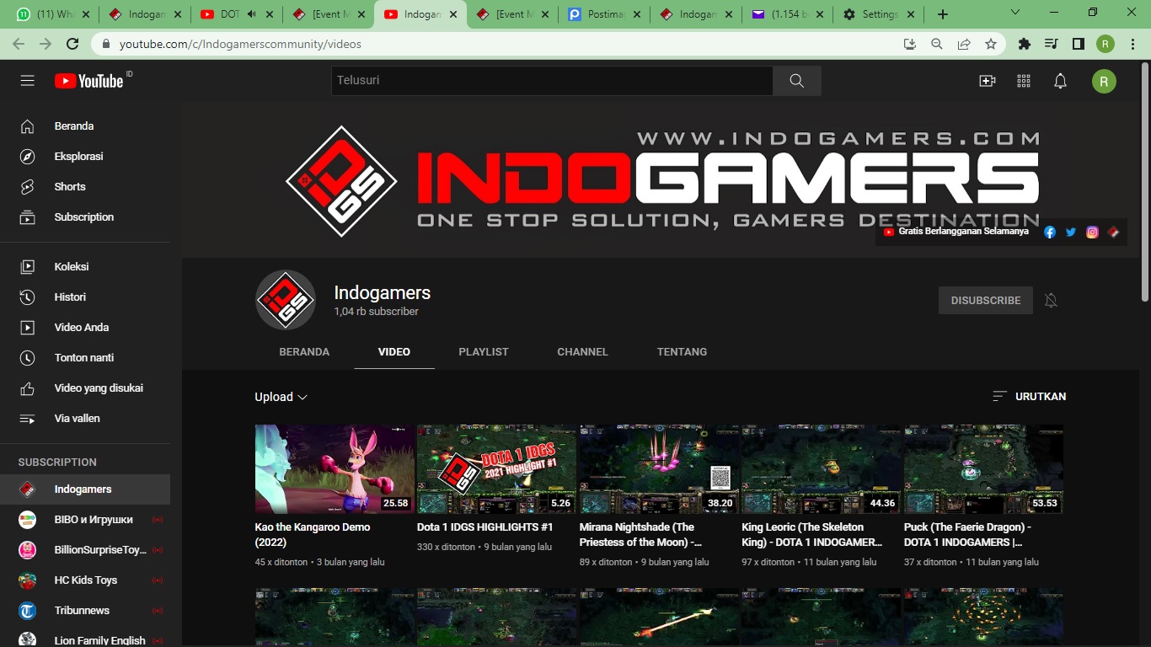Open Koleksi in the sidebar

[x=85, y=267]
